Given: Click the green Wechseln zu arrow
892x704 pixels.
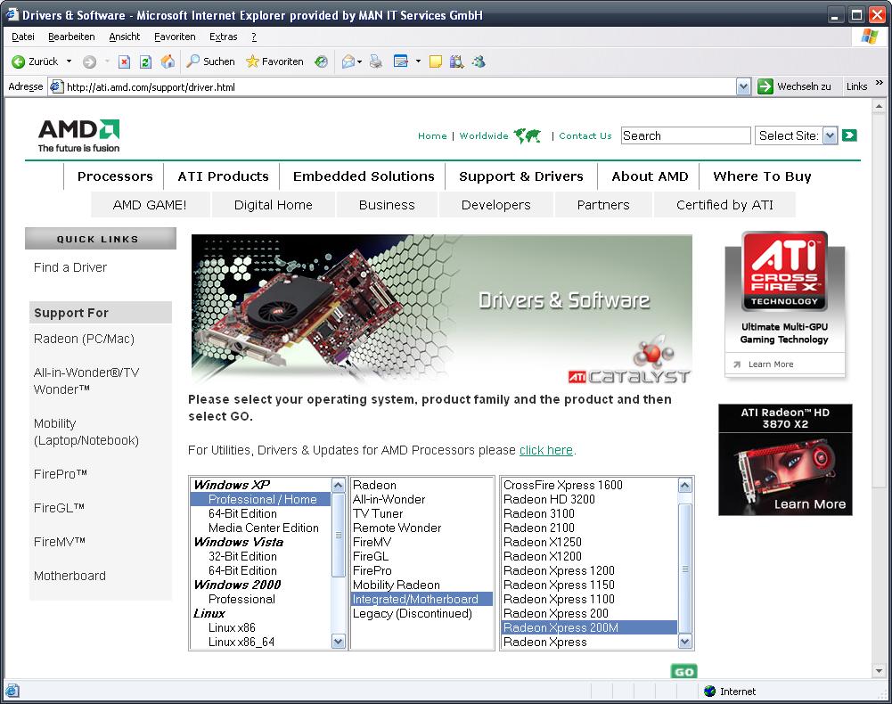Looking at the screenshot, I should pos(765,86).
